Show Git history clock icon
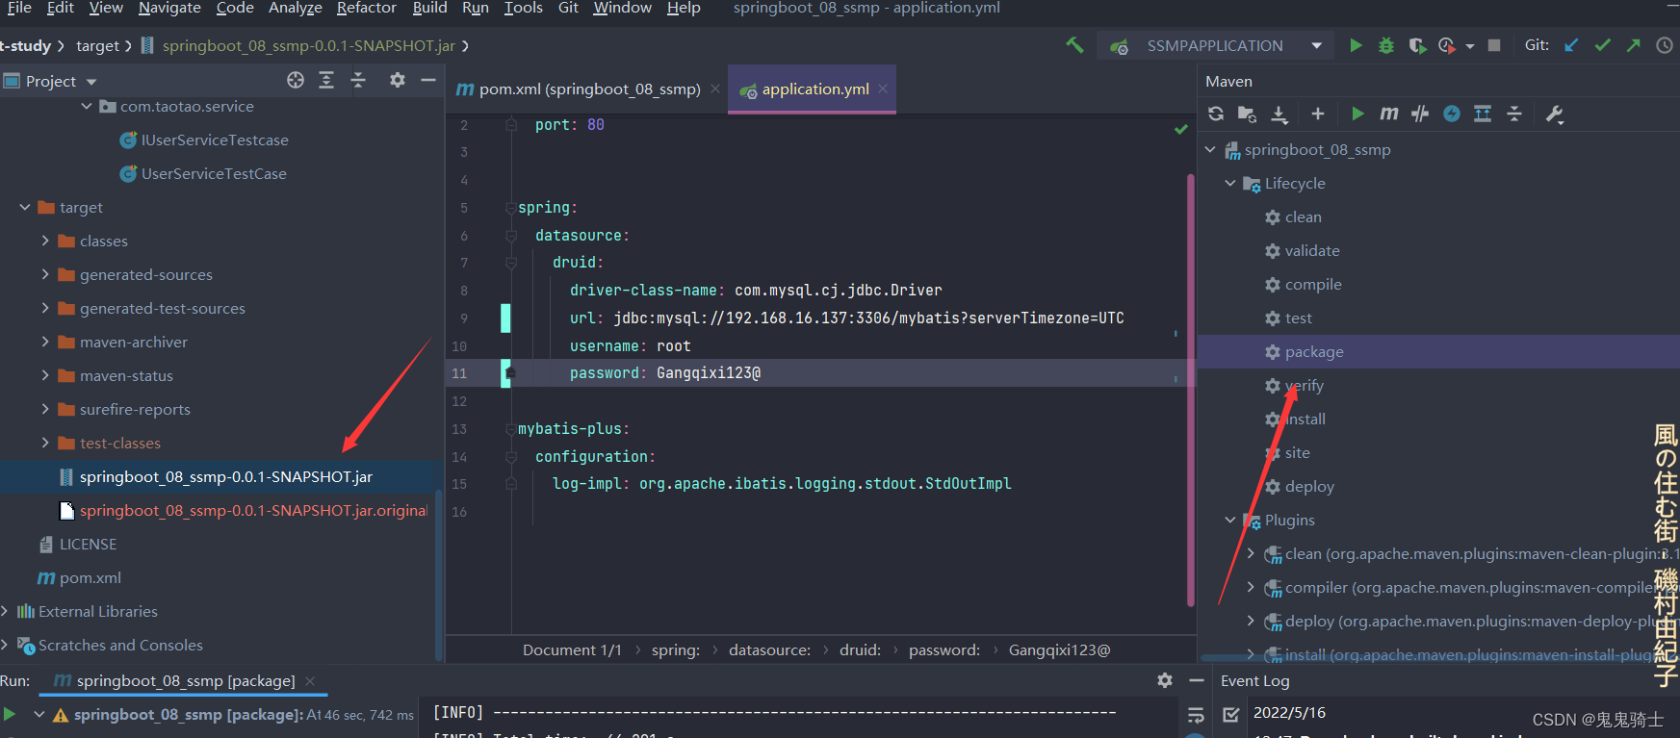The height and width of the screenshot is (738, 1680). pyautogui.click(x=1665, y=45)
